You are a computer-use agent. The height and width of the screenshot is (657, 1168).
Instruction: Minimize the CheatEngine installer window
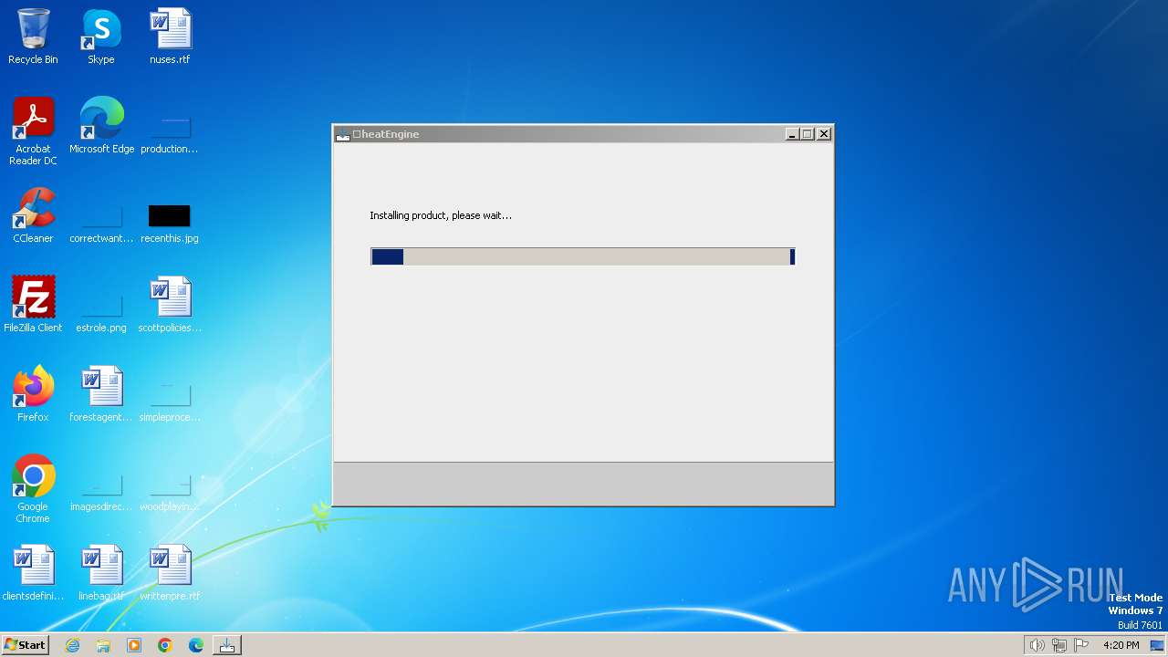pyautogui.click(x=792, y=134)
